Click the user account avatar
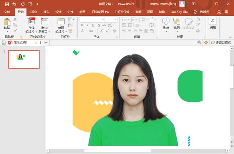 coord(182,4)
